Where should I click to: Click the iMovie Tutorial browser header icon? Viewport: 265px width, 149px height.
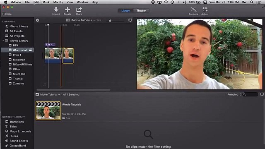[x=37, y=94]
